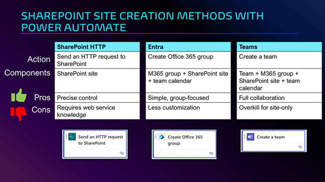Click drag handle dots on SharePoint HTTP request card
This screenshot has width=325, height=182.
point(66,137)
